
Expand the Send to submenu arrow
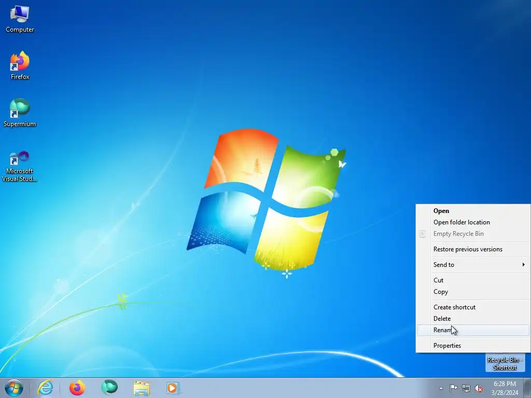coord(524,265)
